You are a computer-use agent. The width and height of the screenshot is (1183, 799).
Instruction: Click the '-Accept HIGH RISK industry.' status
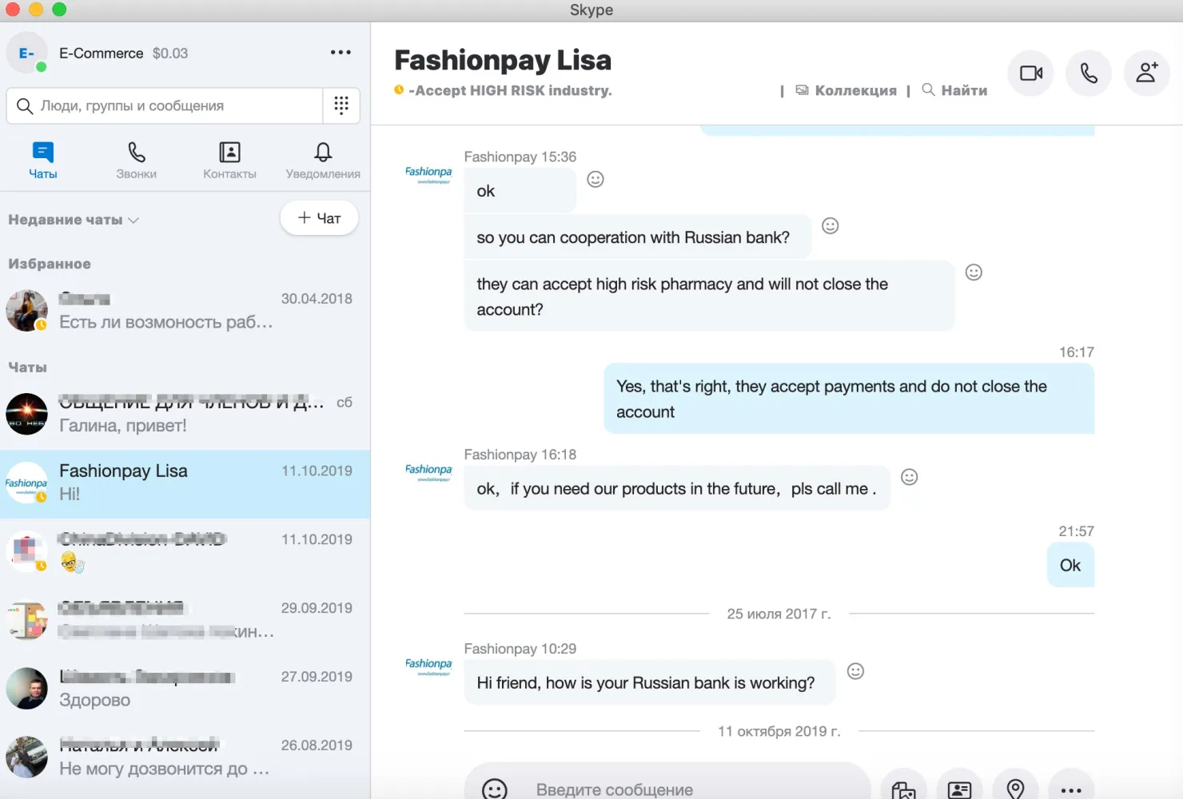point(510,90)
